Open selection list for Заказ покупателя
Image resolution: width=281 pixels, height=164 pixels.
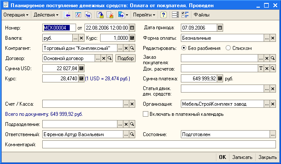click(261, 58)
